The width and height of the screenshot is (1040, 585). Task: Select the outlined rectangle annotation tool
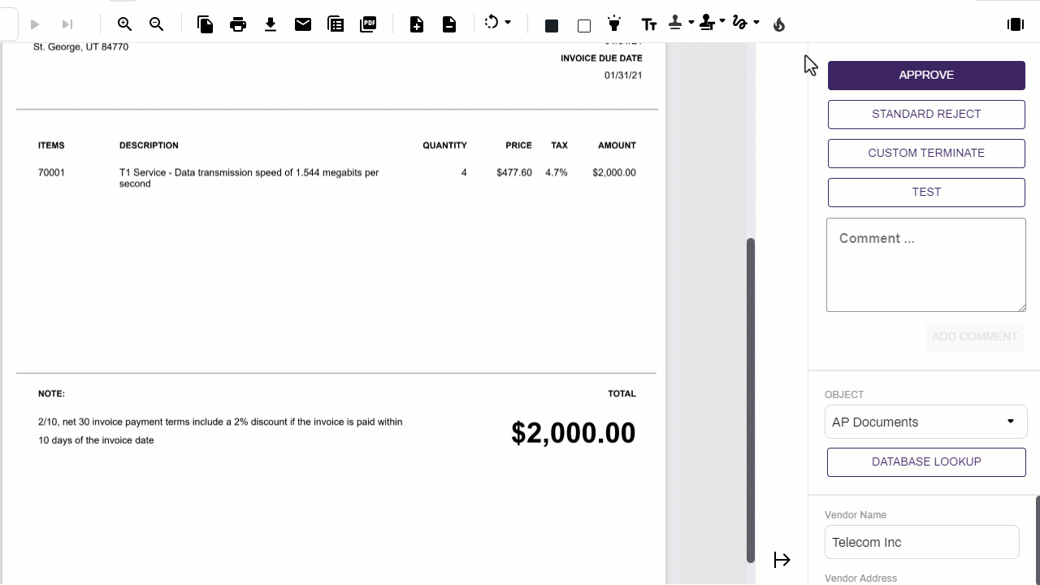pyautogui.click(x=584, y=26)
